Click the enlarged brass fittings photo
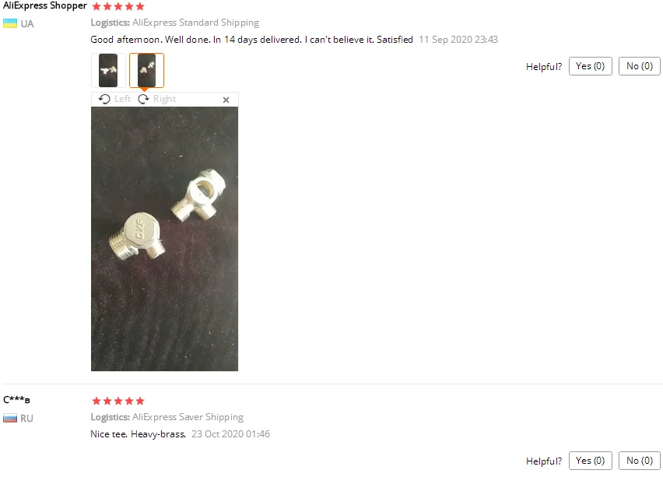This screenshot has height=477, width=663. click(164, 239)
